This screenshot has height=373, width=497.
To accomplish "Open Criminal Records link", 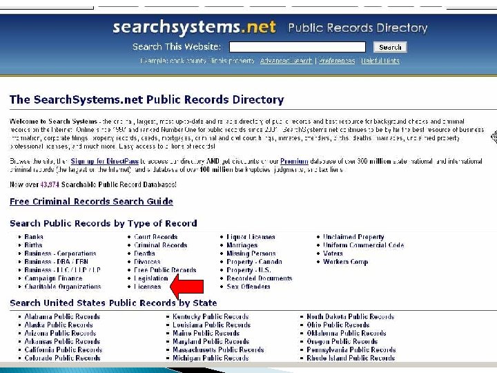I will click(160, 245).
